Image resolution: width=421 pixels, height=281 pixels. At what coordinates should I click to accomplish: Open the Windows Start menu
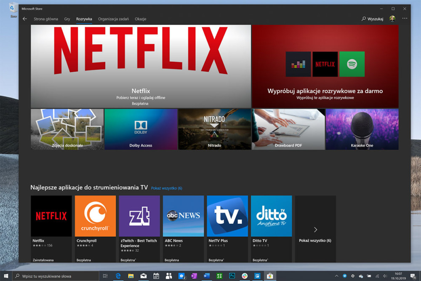pyautogui.click(x=6, y=276)
